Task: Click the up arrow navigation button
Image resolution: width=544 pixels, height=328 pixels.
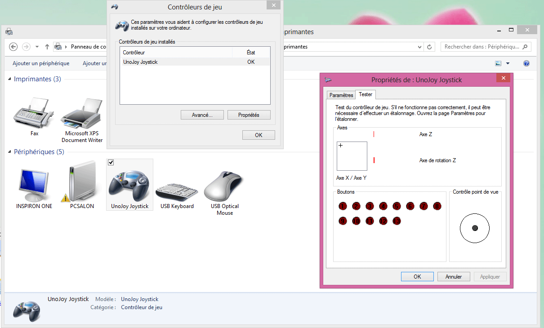Action: point(47,47)
